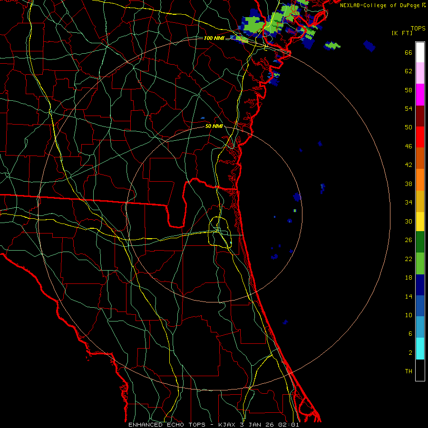
Task: Click the magenta 58 legend swatch
Action: [420, 95]
